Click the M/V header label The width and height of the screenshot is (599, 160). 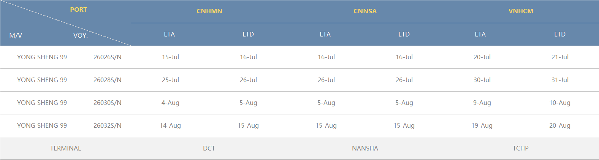pyautogui.click(x=16, y=35)
